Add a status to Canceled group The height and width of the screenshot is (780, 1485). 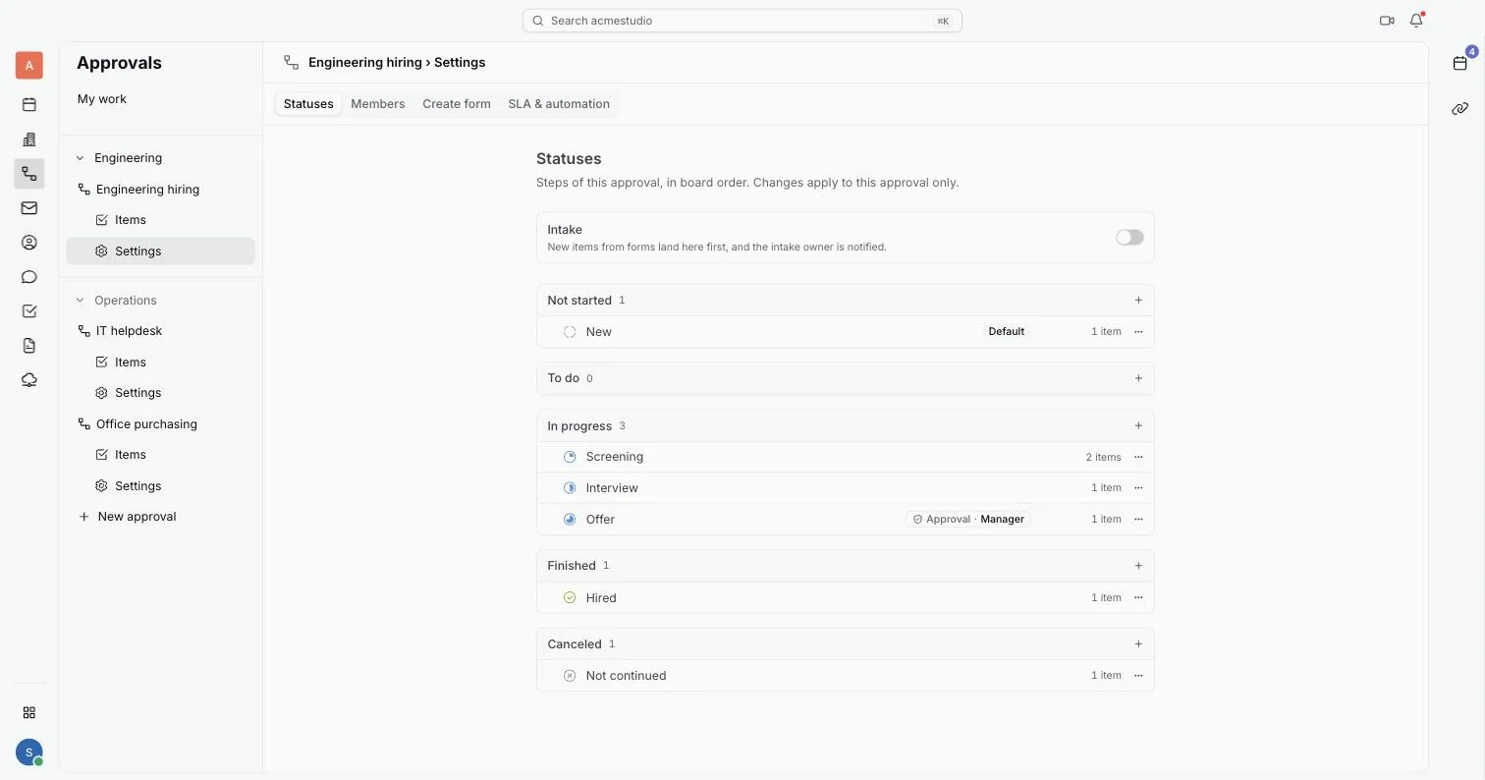1138,644
